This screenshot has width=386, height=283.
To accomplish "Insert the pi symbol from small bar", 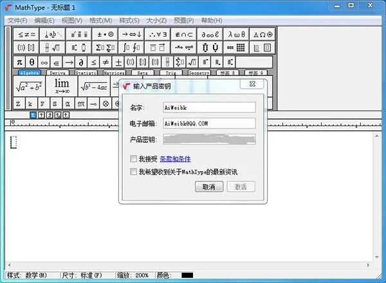I will click(x=19, y=62).
